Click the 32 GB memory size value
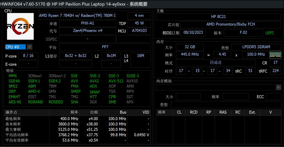 190,47
